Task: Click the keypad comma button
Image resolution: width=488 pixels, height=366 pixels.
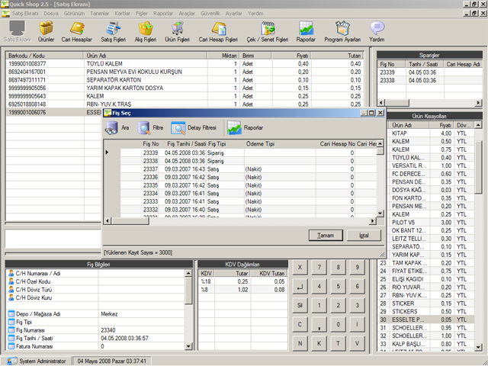Action: 319,325
